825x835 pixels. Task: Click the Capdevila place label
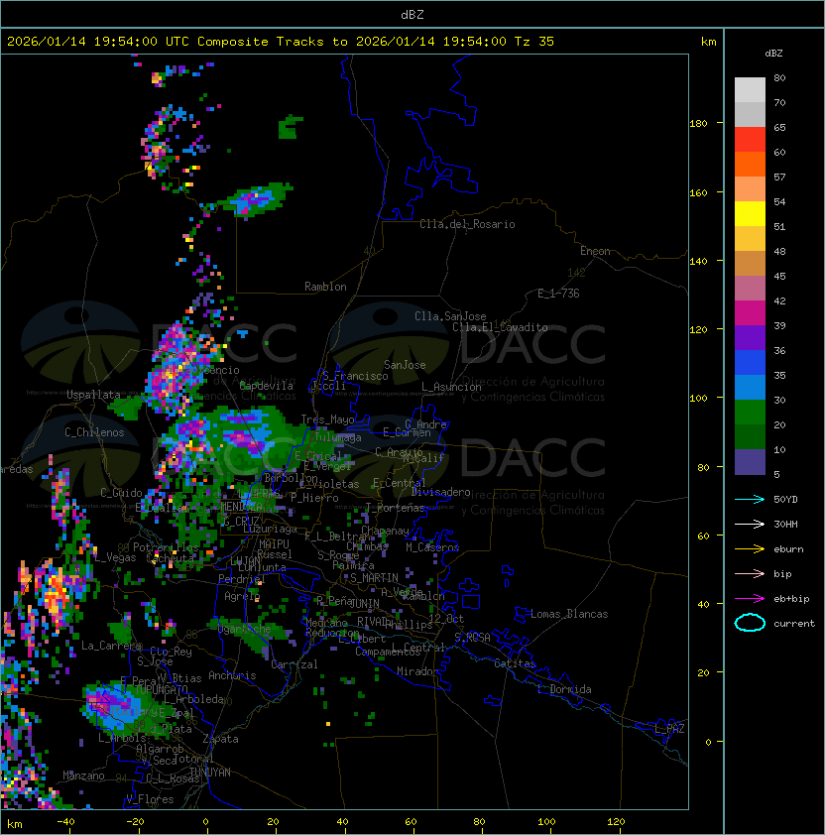[x=267, y=386]
